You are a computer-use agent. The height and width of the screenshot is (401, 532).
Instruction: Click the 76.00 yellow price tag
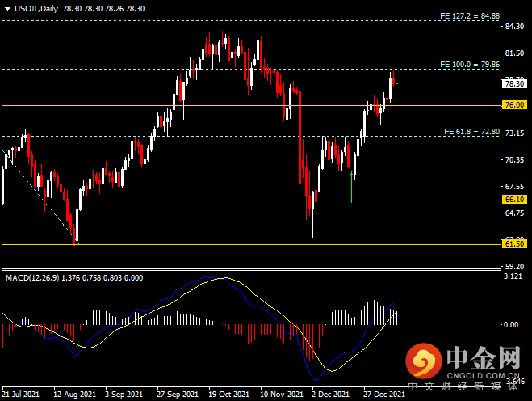[514, 105]
